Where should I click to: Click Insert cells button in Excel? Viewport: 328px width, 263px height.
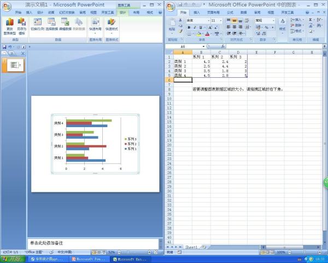coord(297,20)
